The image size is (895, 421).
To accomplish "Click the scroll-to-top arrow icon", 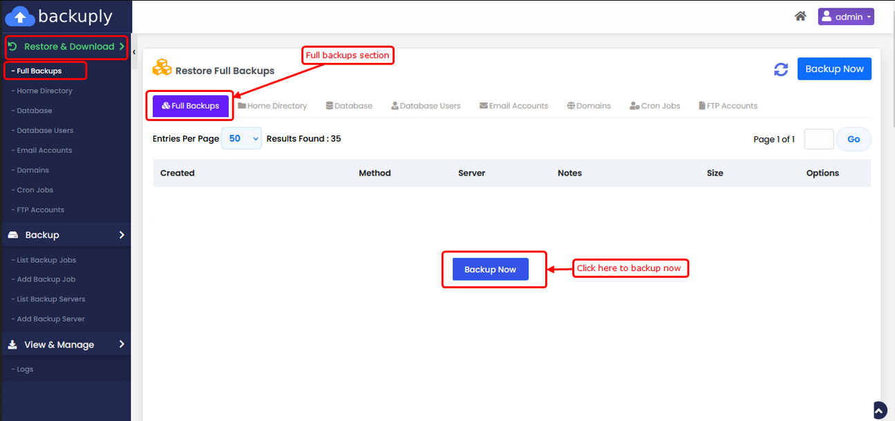I will [879, 410].
